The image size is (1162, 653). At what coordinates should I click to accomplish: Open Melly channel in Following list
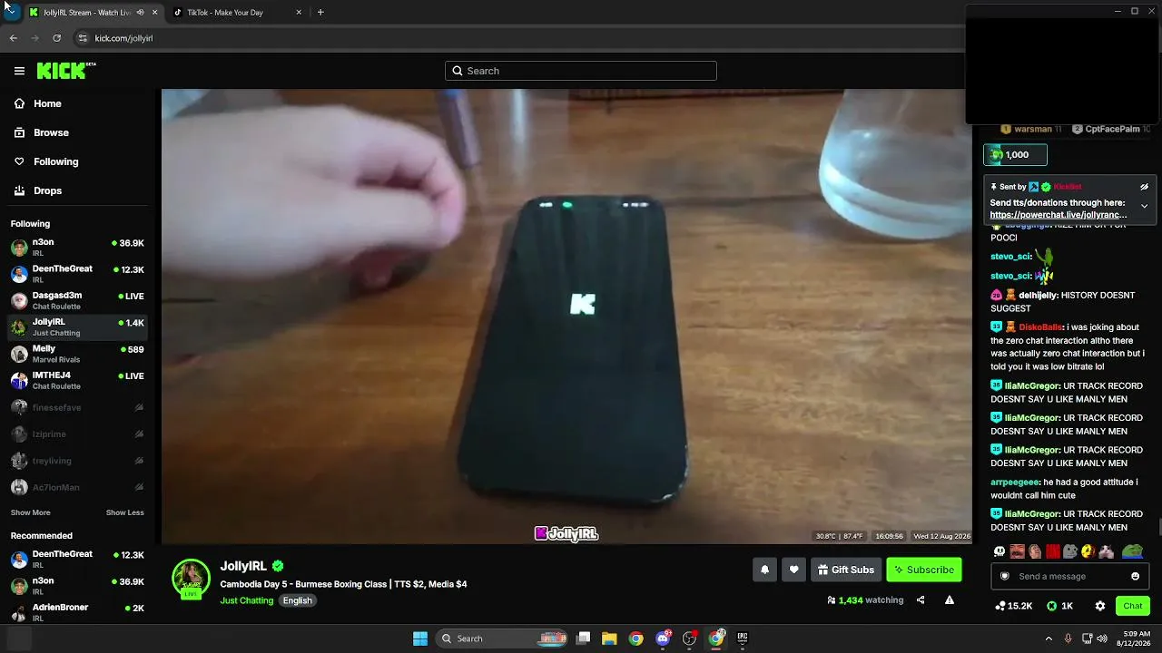tap(77, 354)
